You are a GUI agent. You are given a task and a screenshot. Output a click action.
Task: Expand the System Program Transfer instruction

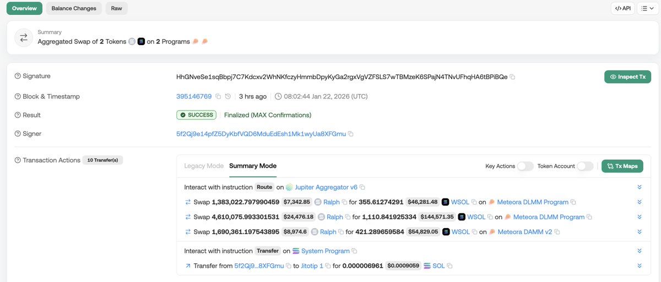[640, 251]
